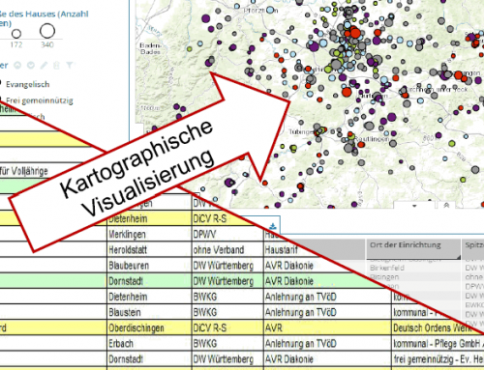Click the 'Reutlingen' label on the map
Viewport: 484px width, 370px height.
tap(372, 139)
